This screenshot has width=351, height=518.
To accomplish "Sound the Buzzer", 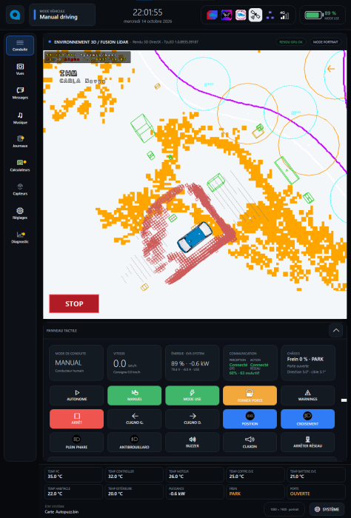I will [192, 443].
